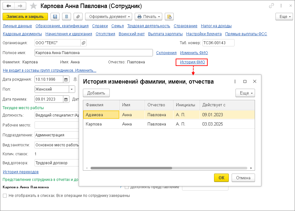
Task: Select the 'Карпова' row in history table
Action: [169, 124]
